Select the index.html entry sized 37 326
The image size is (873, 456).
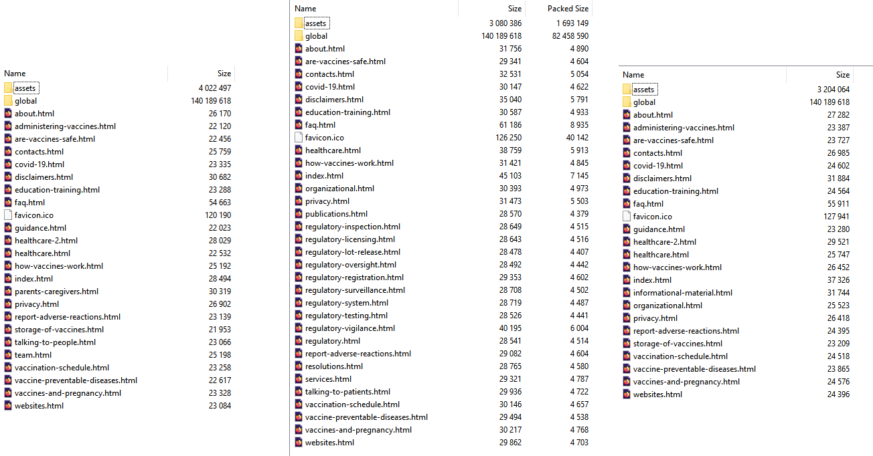tap(652, 280)
